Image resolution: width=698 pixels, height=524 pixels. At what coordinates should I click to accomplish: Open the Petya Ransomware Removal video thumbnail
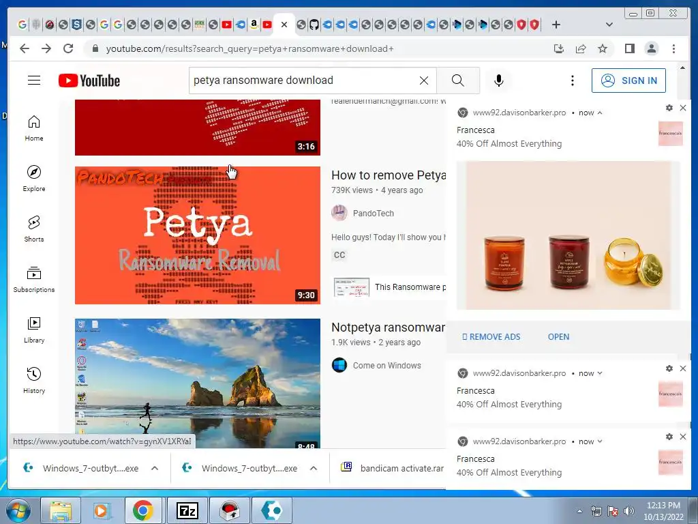[x=197, y=235]
